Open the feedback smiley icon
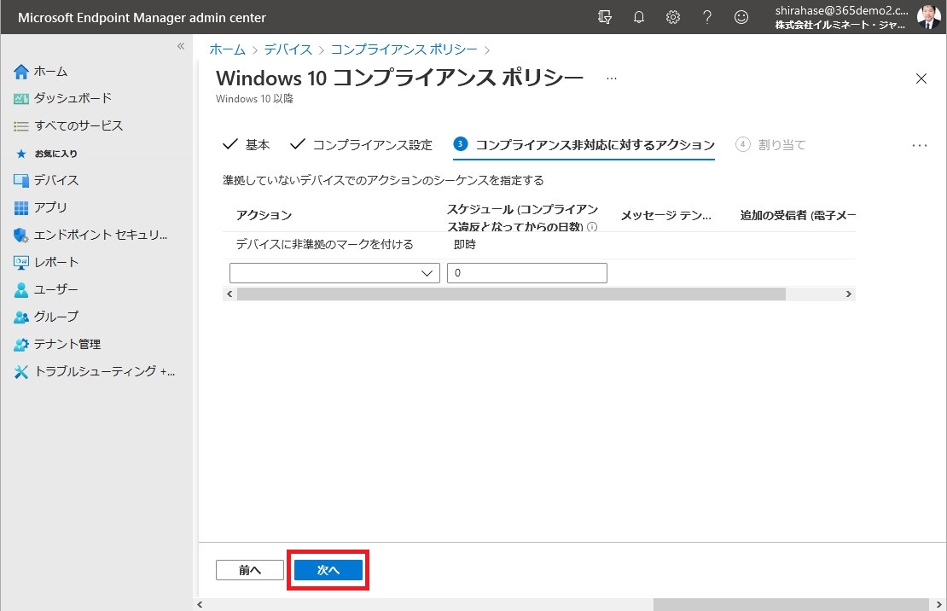Image resolution: width=947 pixels, height=611 pixels. coord(741,18)
